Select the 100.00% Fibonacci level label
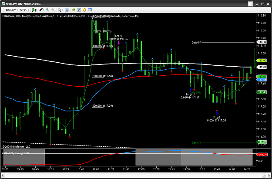 click(102, 46)
